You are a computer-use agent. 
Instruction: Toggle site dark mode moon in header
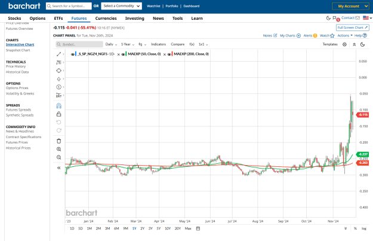(328, 18)
